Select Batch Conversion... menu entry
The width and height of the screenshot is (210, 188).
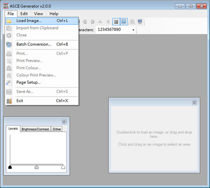(42, 44)
